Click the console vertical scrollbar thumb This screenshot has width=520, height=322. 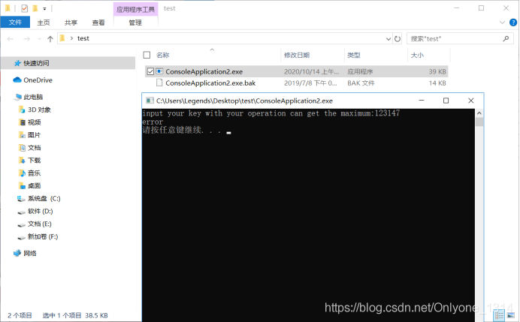[479, 122]
